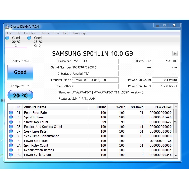
Task: Click status orb of Spin Retry Count row
Action: (11, 145)
